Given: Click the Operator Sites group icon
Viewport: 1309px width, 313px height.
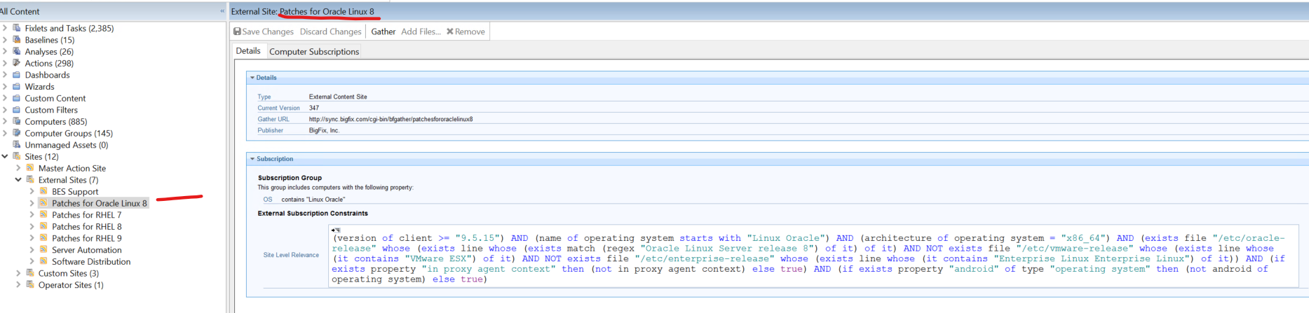Looking at the screenshot, I should coord(30,285).
